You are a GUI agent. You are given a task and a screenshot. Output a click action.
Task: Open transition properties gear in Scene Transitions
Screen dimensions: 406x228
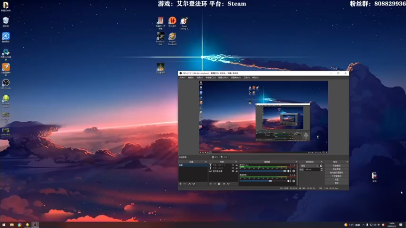coord(321,166)
